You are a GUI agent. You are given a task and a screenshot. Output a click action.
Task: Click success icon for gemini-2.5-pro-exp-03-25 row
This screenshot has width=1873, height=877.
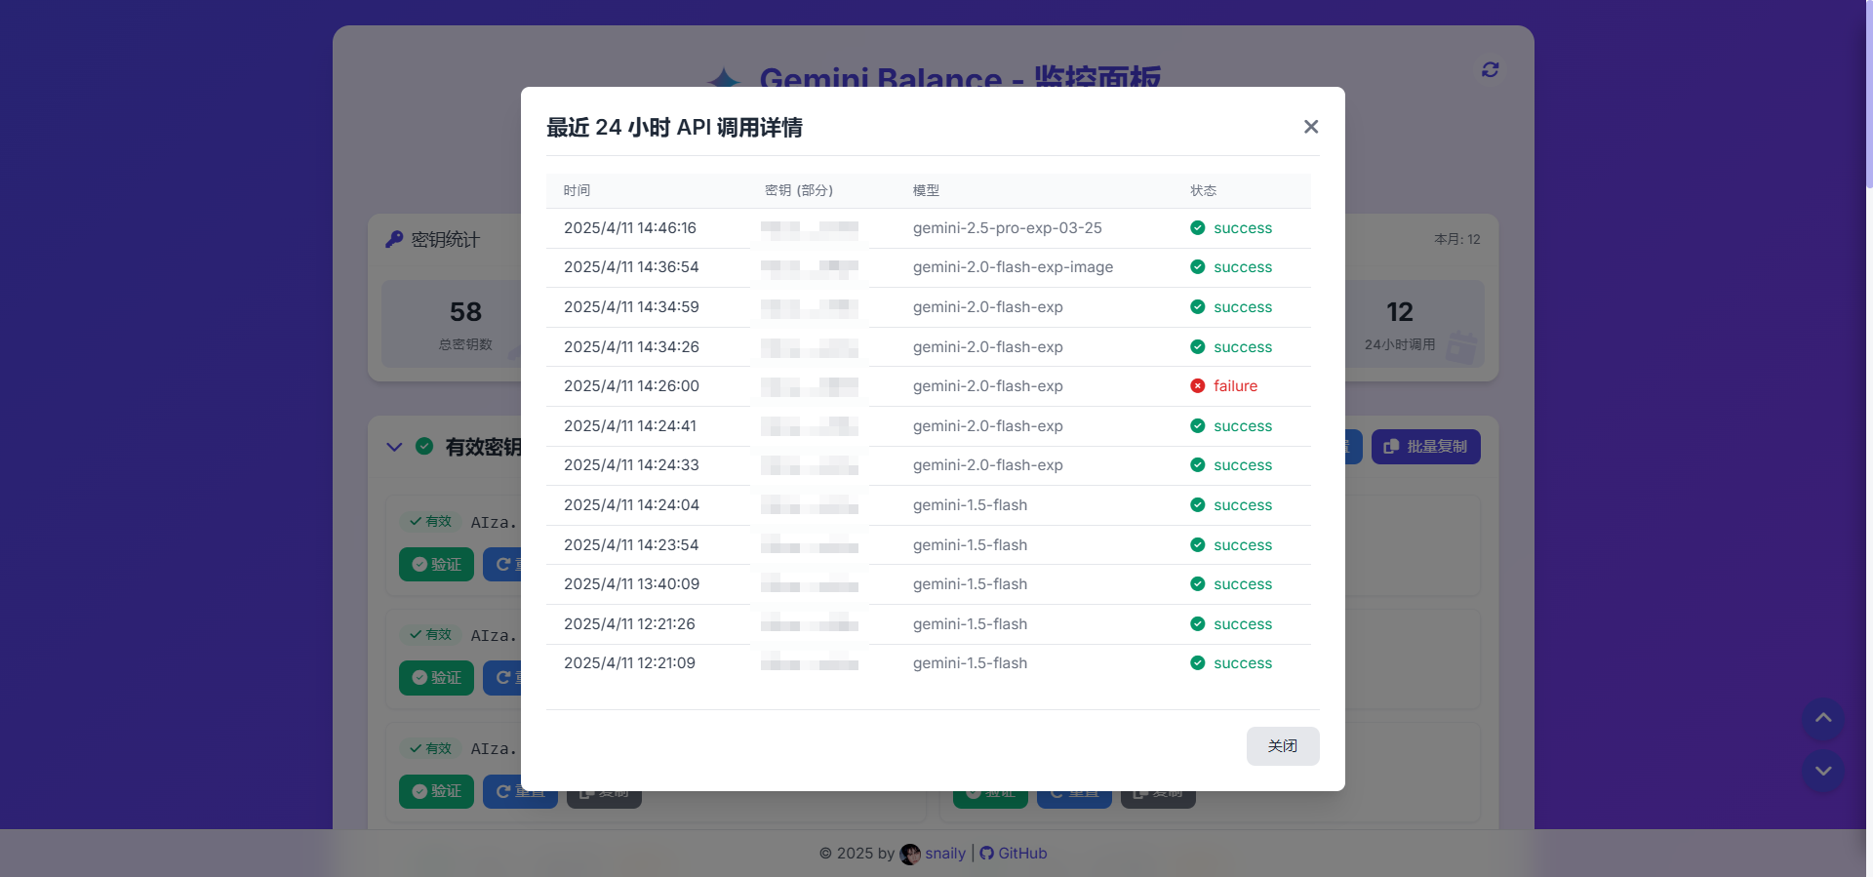pos(1197,228)
